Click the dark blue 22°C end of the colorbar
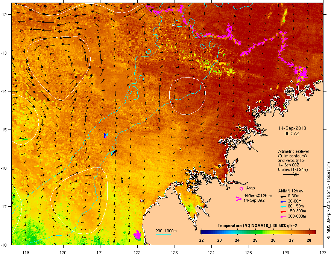This screenshot has height=256, width=331. click(203, 232)
